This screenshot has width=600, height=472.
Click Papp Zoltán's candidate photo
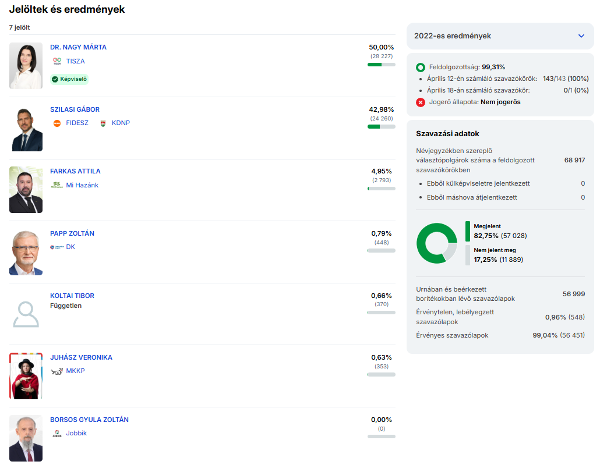point(26,252)
